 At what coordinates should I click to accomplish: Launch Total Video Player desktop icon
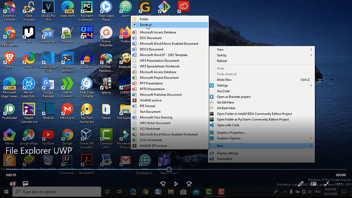coord(106,11)
